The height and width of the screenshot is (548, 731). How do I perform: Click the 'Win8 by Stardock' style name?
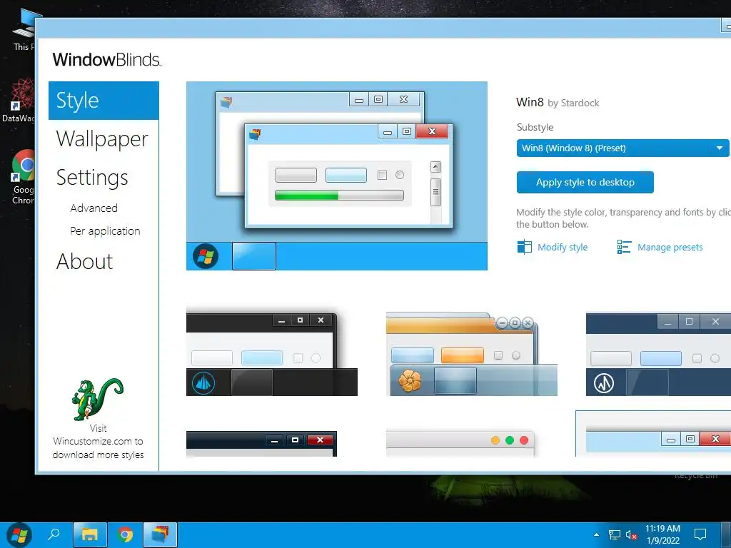pyautogui.click(x=558, y=103)
